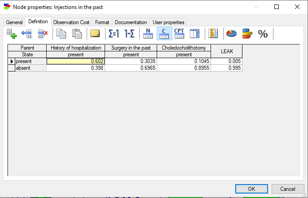Image resolution: width=308 pixels, height=198 pixels.
Task: Click the stacked bars chart icon
Action: tap(247, 34)
